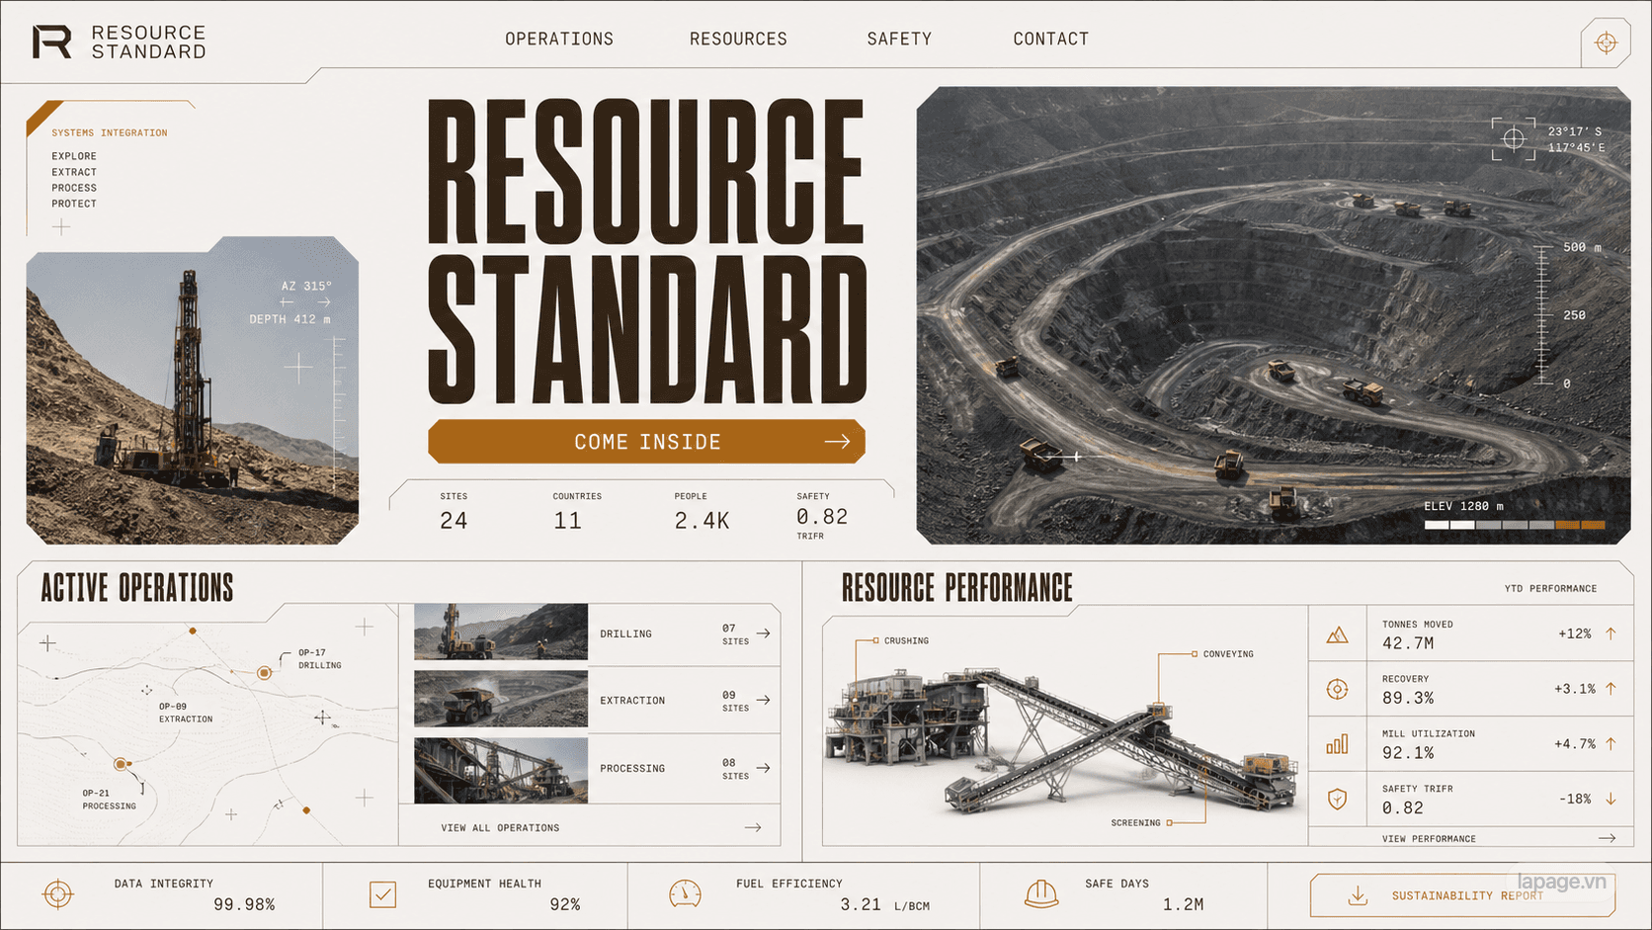The image size is (1652, 930).
Task: Open the open-pit mine aerial image
Action: (x=1274, y=315)
